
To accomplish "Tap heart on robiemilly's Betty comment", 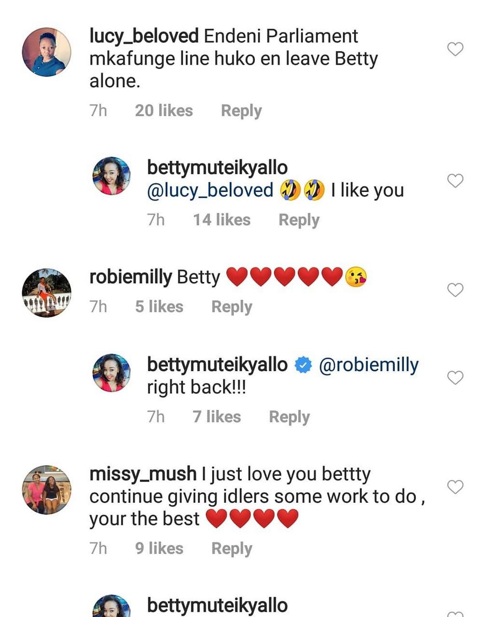I will [455, 290].
